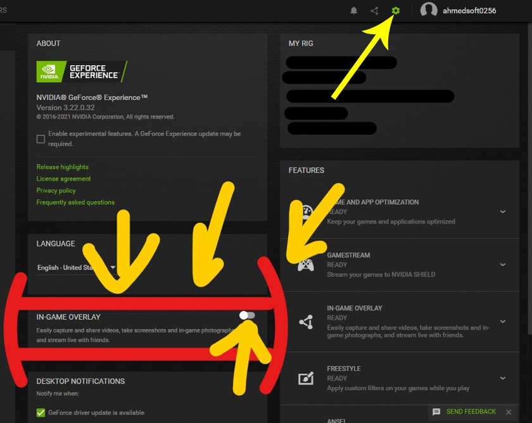The image size is (532, 423).
Task: Click the ahmedsoft0256 username
Action: pos(469,11)
